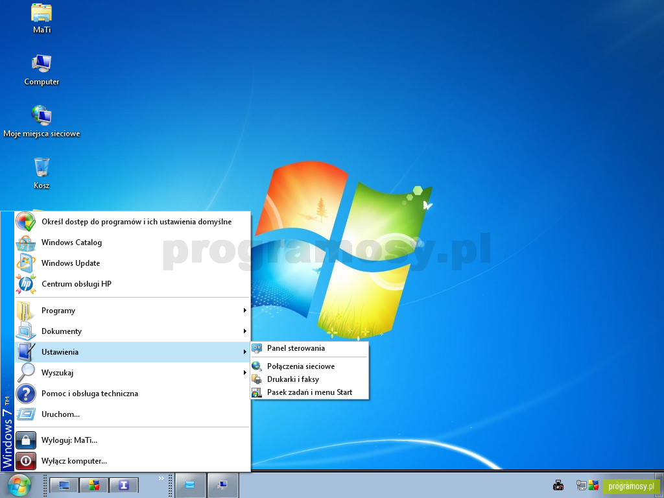Expand the Wyszukaj submenu arrow

click(x=244, y=373)
